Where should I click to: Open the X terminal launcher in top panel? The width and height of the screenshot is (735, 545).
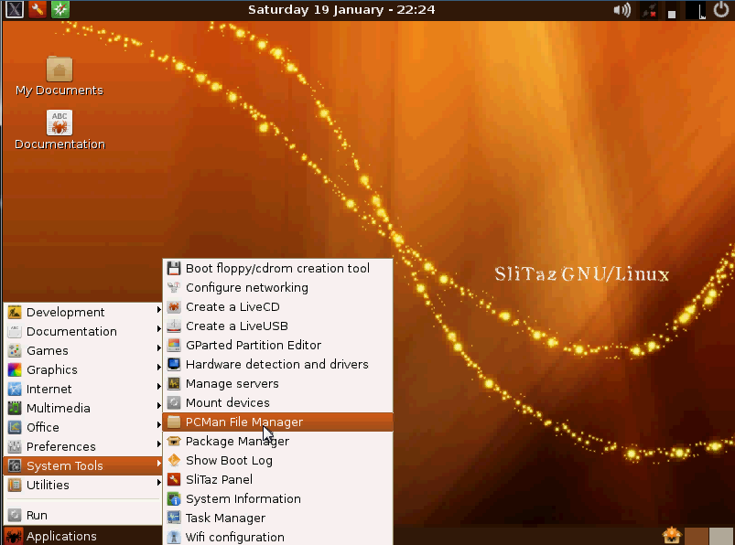[14, 9]
